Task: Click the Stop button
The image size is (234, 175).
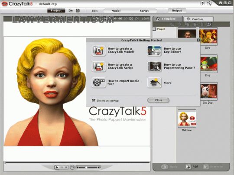Action: click(66, 167)
